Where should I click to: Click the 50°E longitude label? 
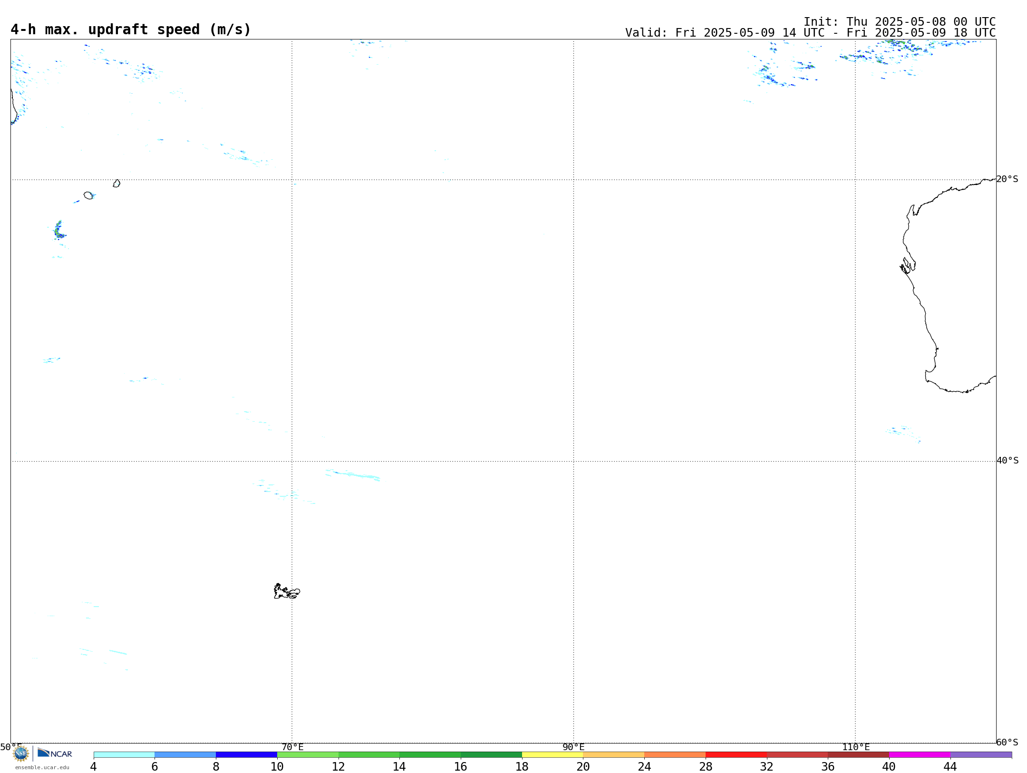tap(11, 747)
